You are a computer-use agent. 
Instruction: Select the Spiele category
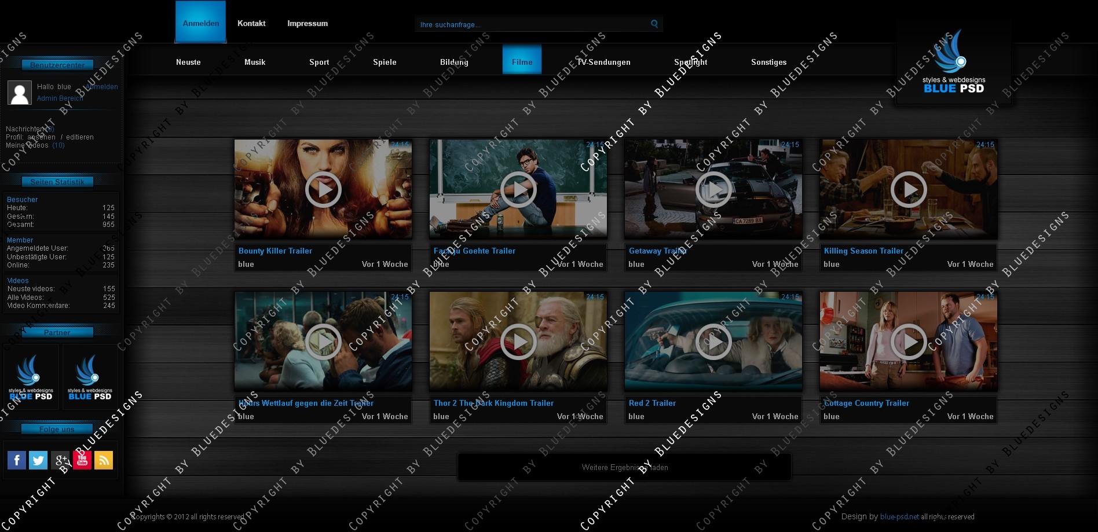tap(385, 62)
